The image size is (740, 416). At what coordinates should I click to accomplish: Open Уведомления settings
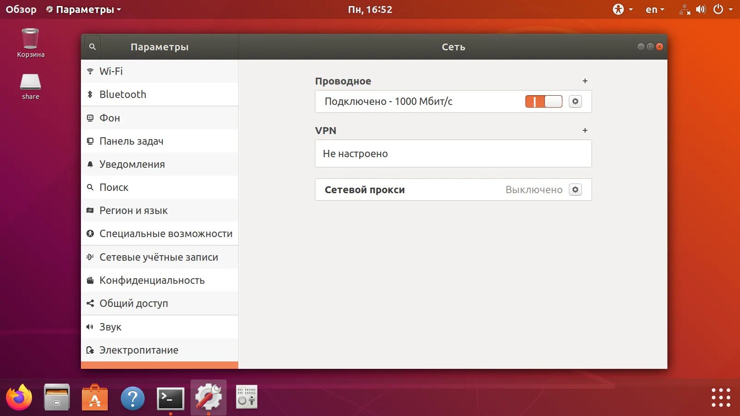coord(160,164)
